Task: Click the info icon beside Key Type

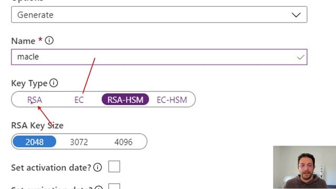Action: pos(54,83)
